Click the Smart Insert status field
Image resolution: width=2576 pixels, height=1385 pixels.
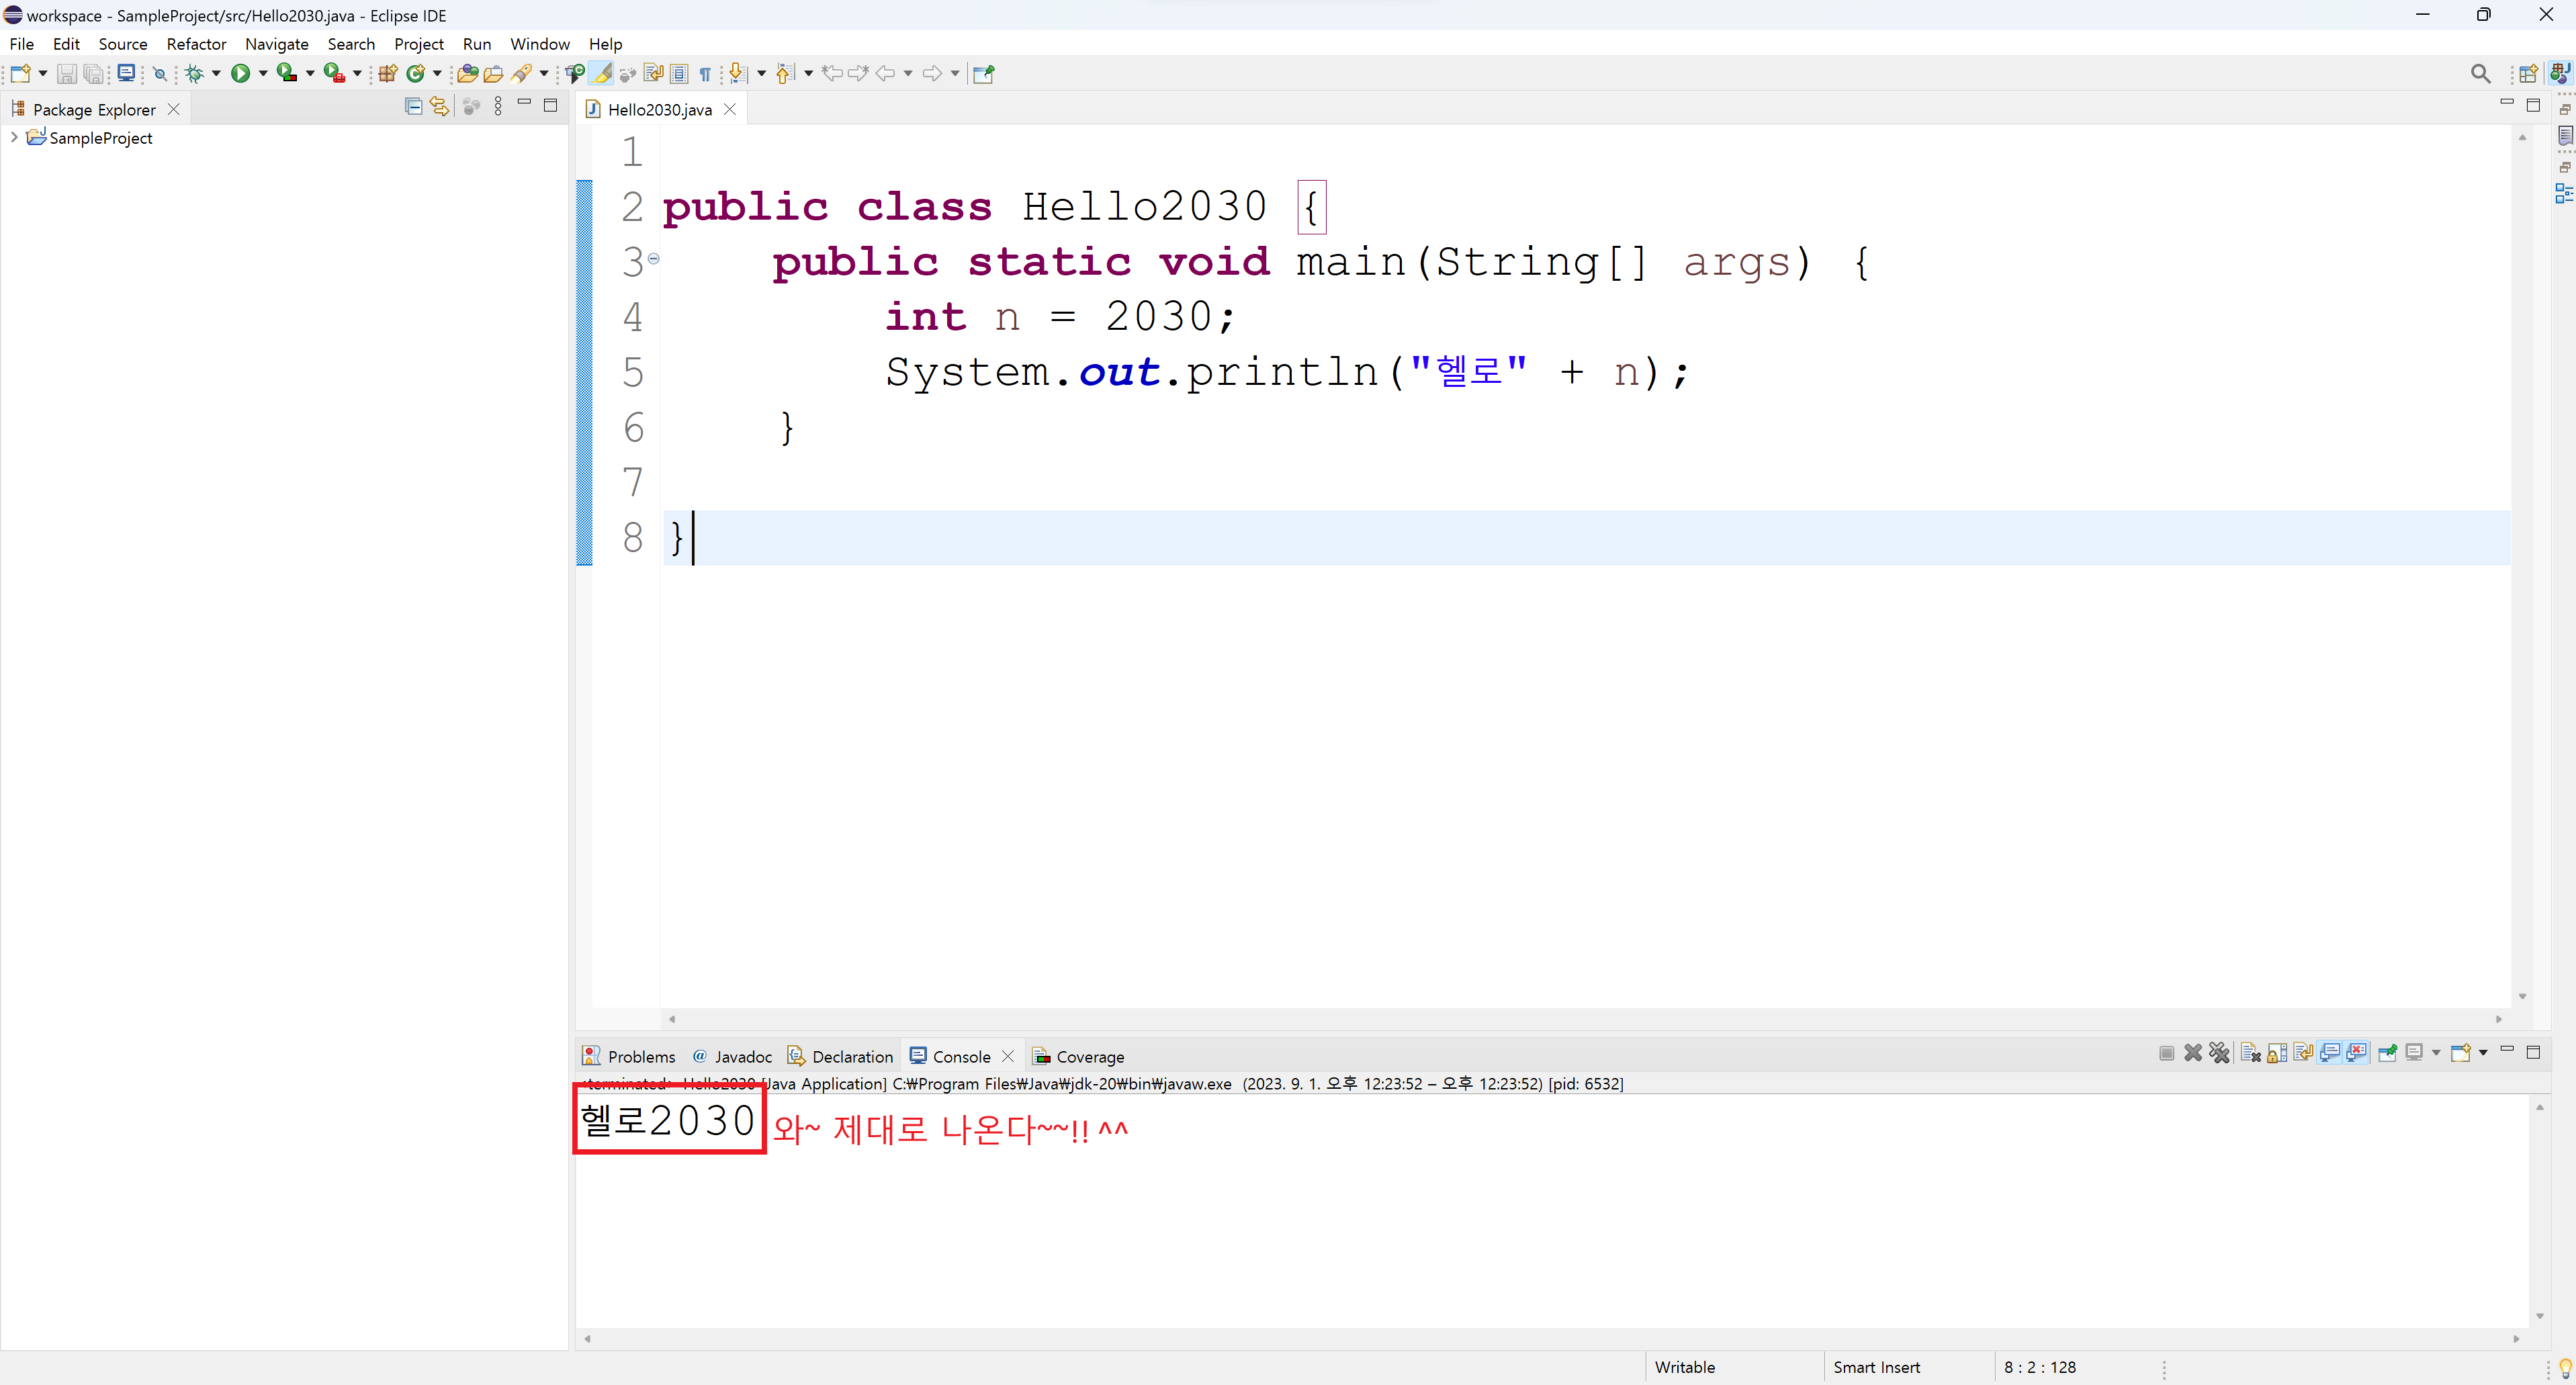pyautogui.click(x=1876, y=1367)
